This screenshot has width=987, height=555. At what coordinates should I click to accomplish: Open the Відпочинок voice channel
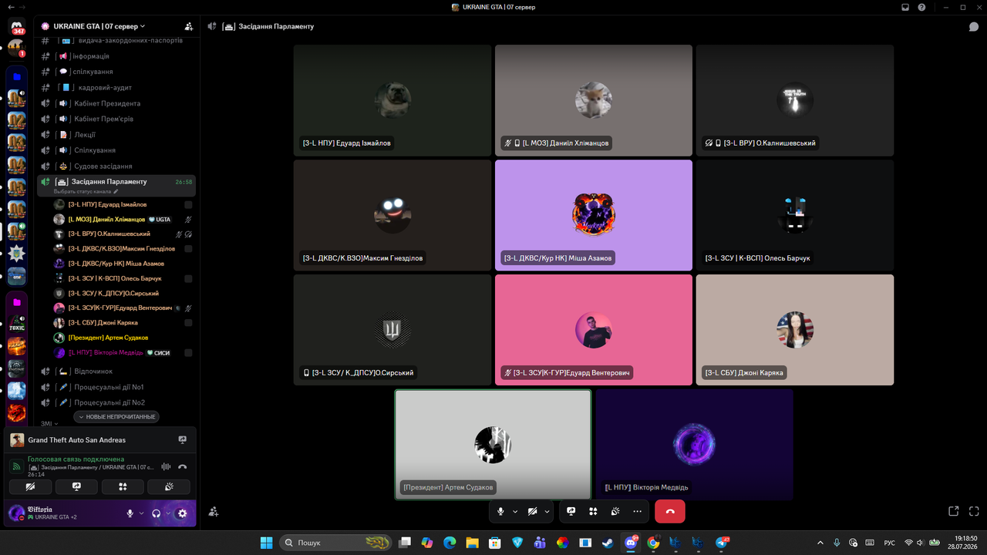(x=116, y=372)
